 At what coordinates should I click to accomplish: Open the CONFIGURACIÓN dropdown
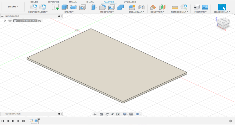coord(38,12)
